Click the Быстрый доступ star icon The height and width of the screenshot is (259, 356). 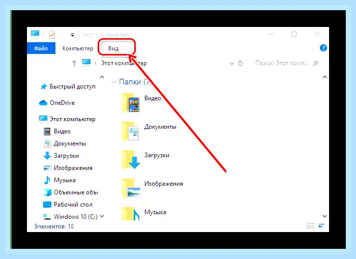click(44, 87)
